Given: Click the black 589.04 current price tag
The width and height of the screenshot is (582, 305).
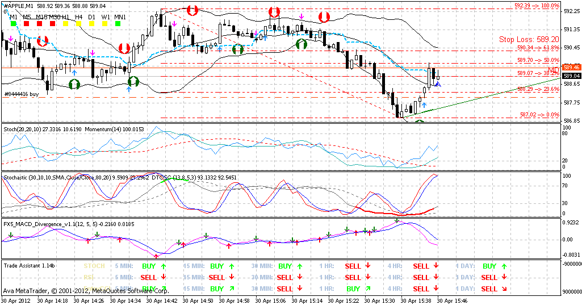Looking at the screenshot, I should click(571, 76).
